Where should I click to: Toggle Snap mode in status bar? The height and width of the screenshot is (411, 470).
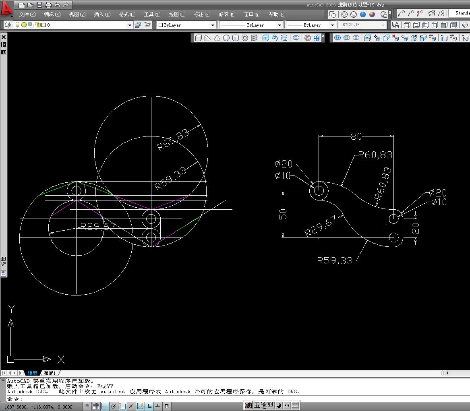[x=87, y=407]
